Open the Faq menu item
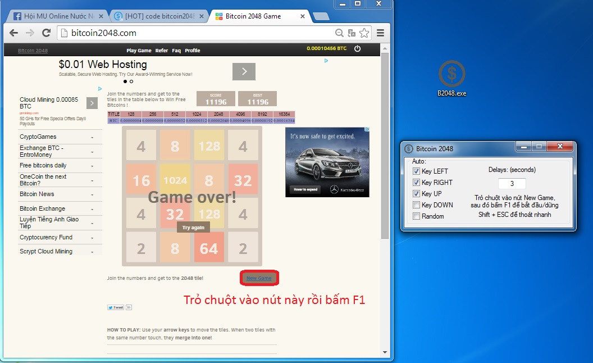This screenshot has width=593, height=363. click(176, 51)
